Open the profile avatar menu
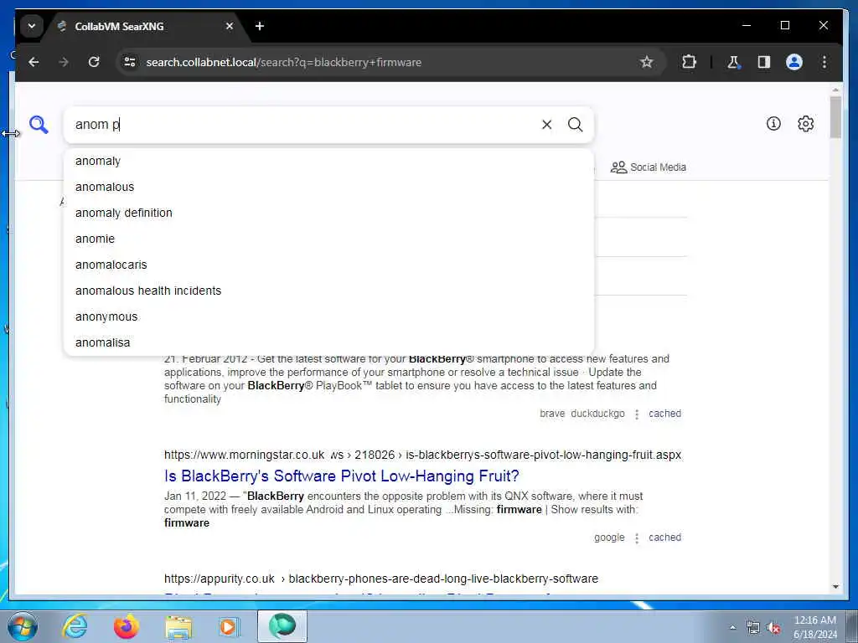Viewport: 858px width, 643px height. click(794, 62)
